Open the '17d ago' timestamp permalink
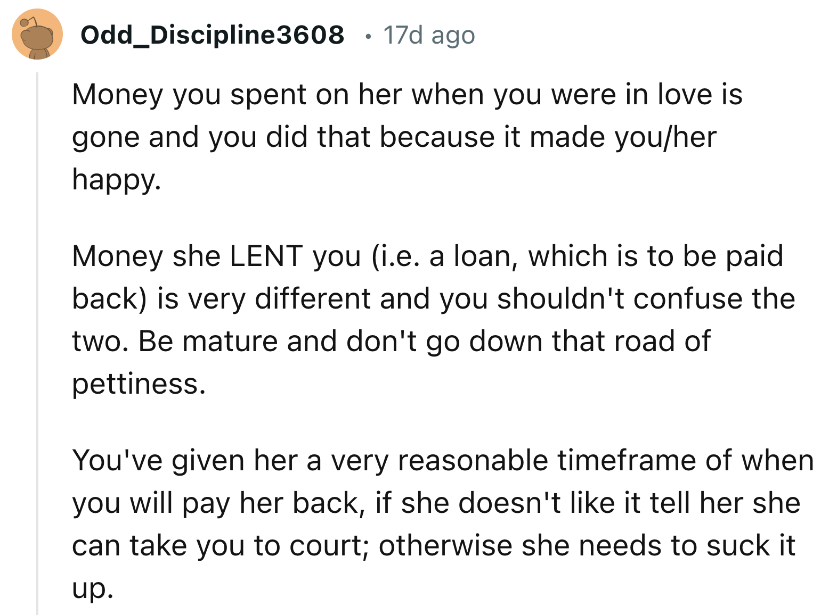 coord(429,36)
